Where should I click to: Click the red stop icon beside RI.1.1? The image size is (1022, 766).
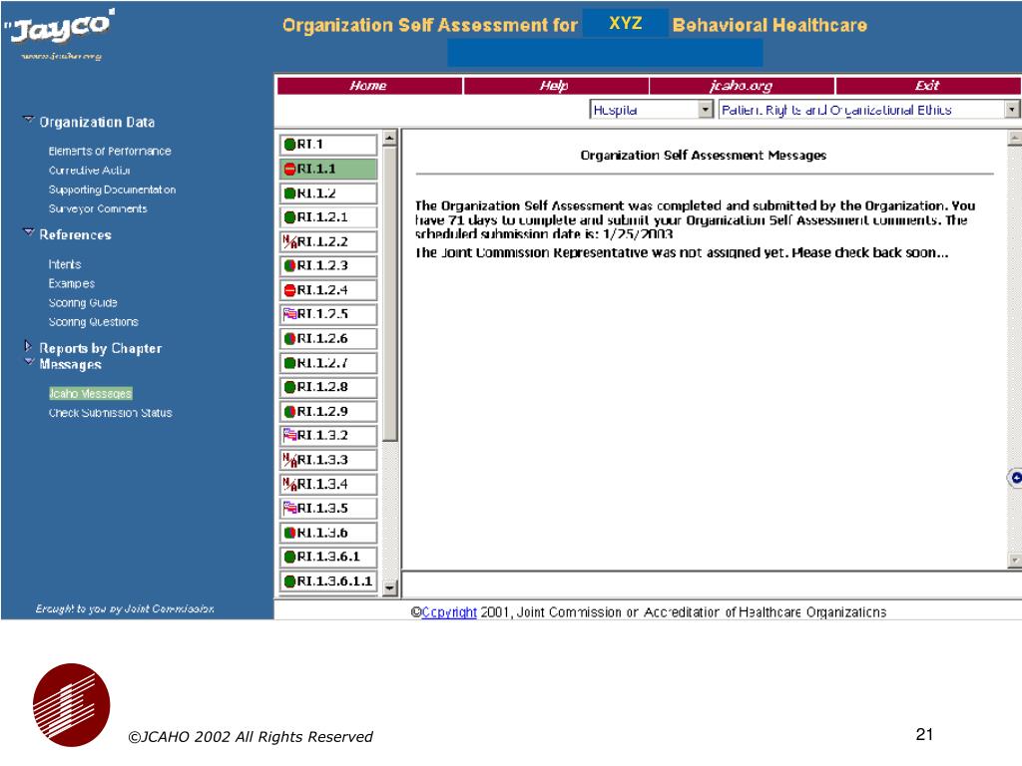(x=290, y=170)
